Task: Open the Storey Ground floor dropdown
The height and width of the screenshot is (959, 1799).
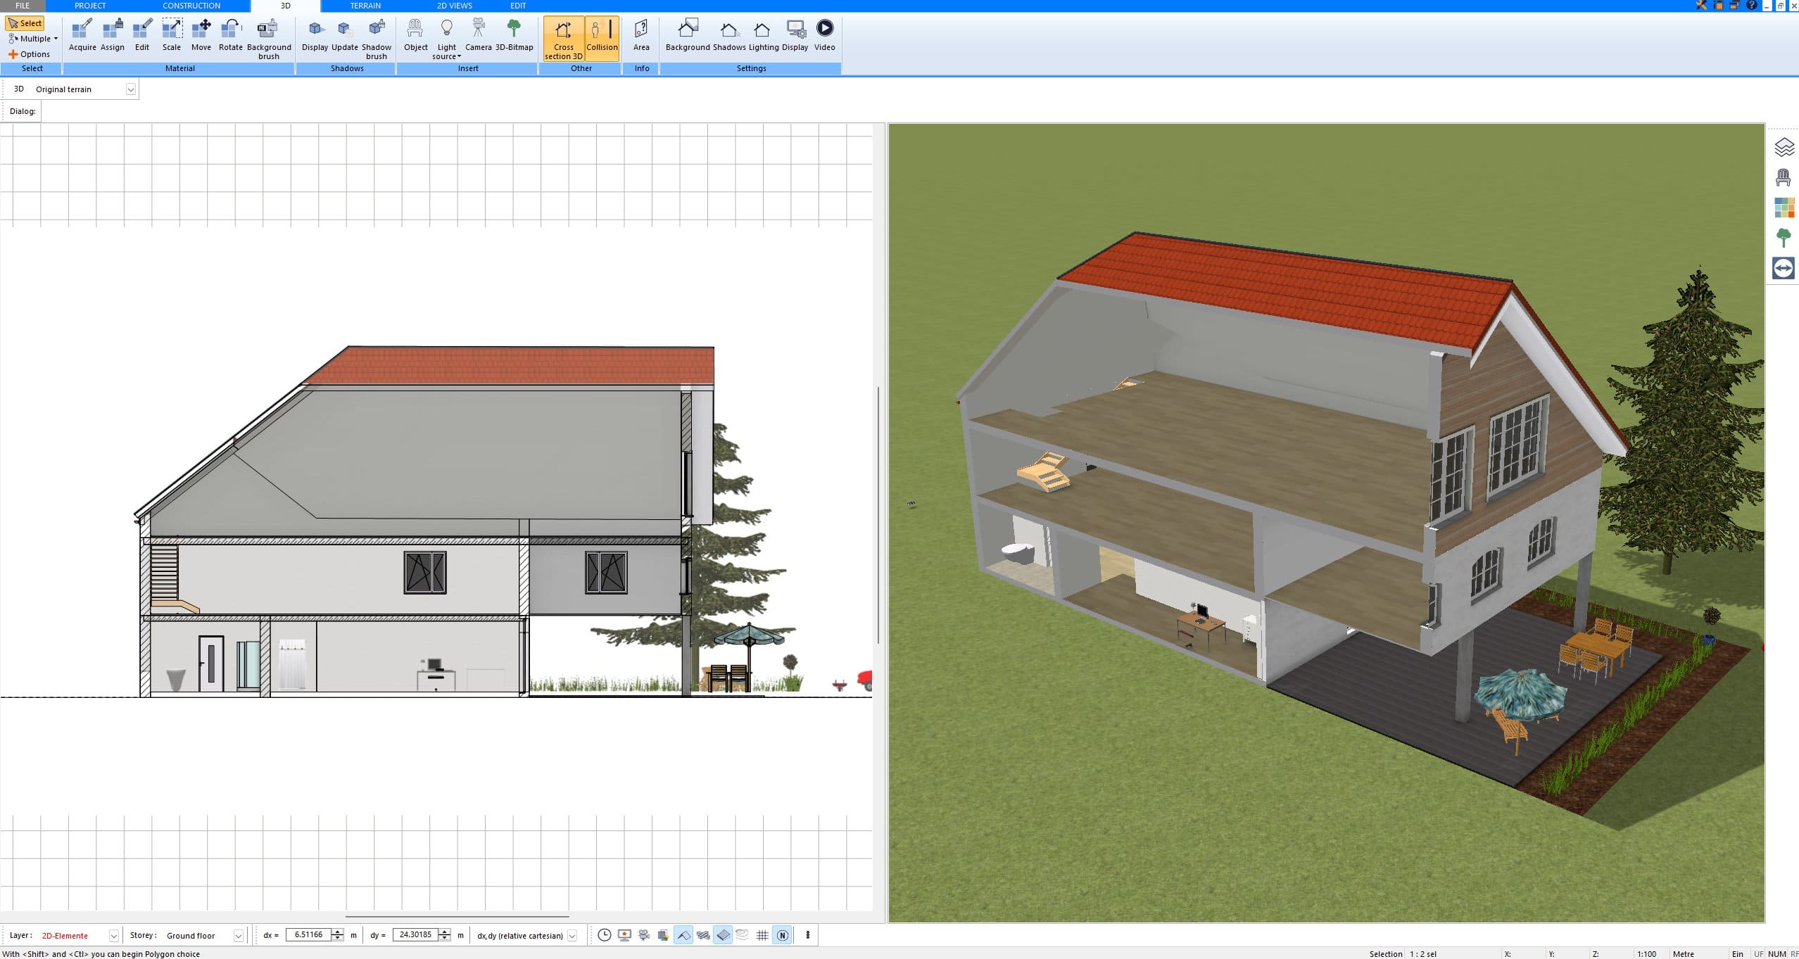Action: pyautogui.click(x=239, y=936)
